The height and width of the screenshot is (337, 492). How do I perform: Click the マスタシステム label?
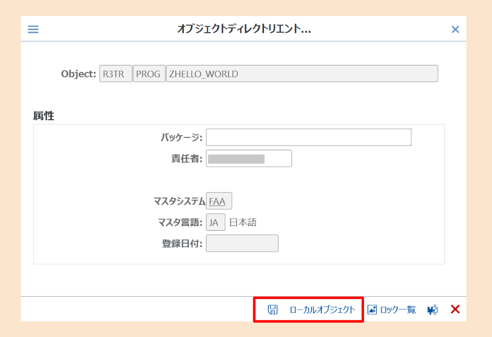(x=179, y=201)
